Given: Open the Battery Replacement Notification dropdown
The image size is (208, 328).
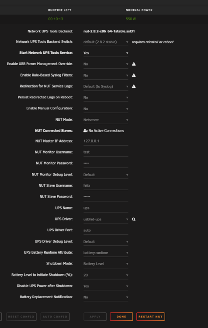Looking at the screenshot, I should point(106,297).
